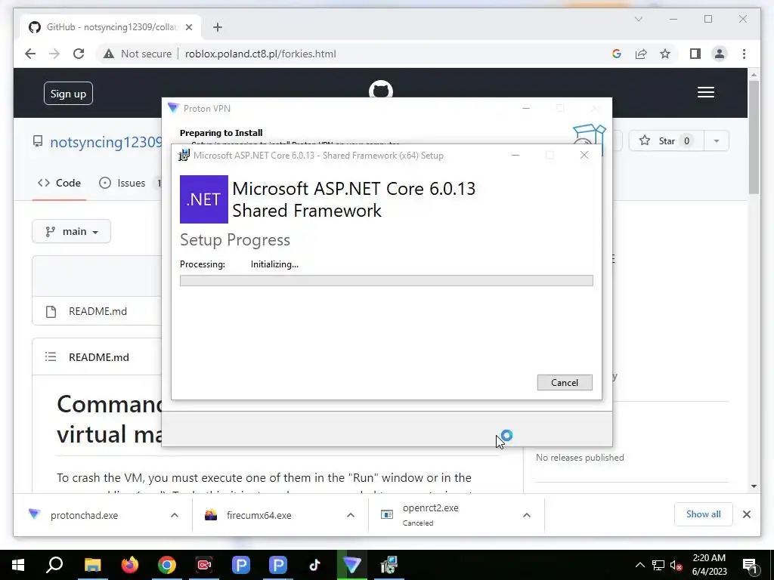Open the Chrome profile avatar

pos(720,54)
